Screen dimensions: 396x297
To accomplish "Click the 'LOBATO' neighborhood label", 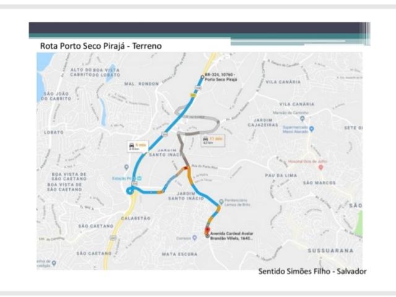I will pos(54,132).
